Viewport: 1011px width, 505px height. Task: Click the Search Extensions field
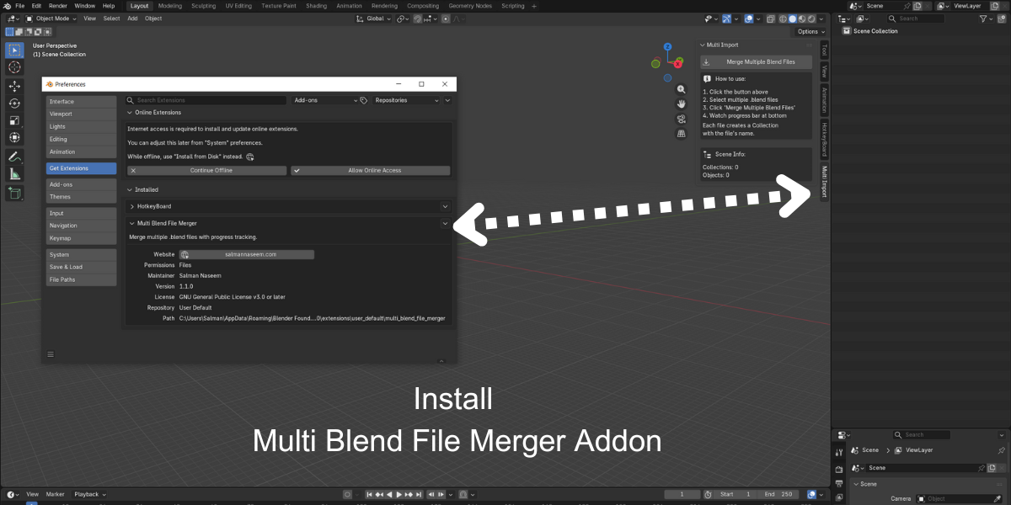(x=207, y=100)
